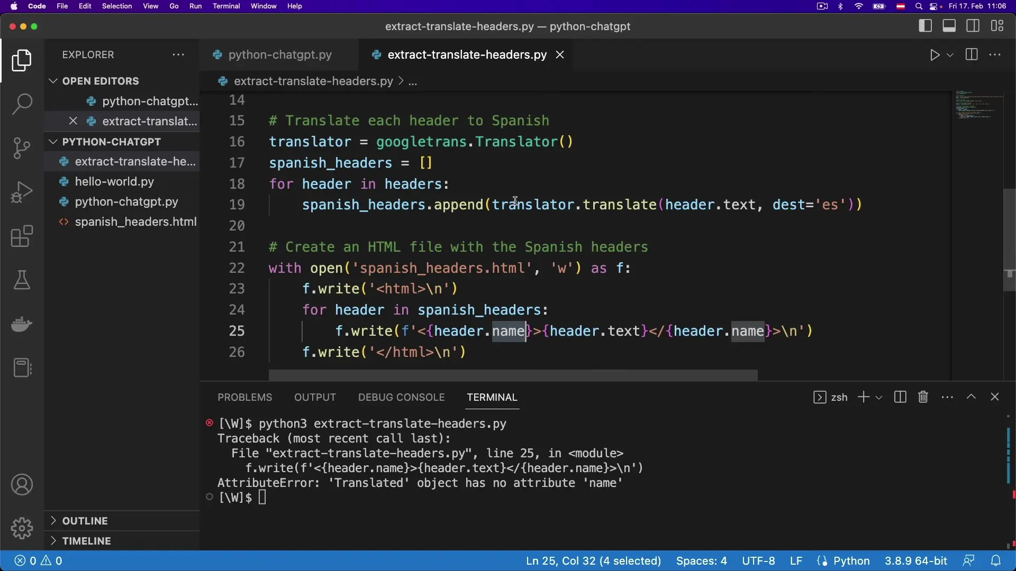The height and width of the screenshot is (571, 1016).
Task: Open the Source Control view
Action: pyautogui.click(x=22, y=148)
